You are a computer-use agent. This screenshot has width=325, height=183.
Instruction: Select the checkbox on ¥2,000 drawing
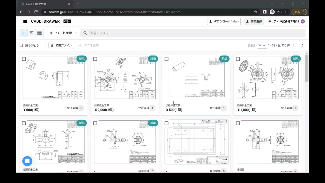(x=95, y=59)
